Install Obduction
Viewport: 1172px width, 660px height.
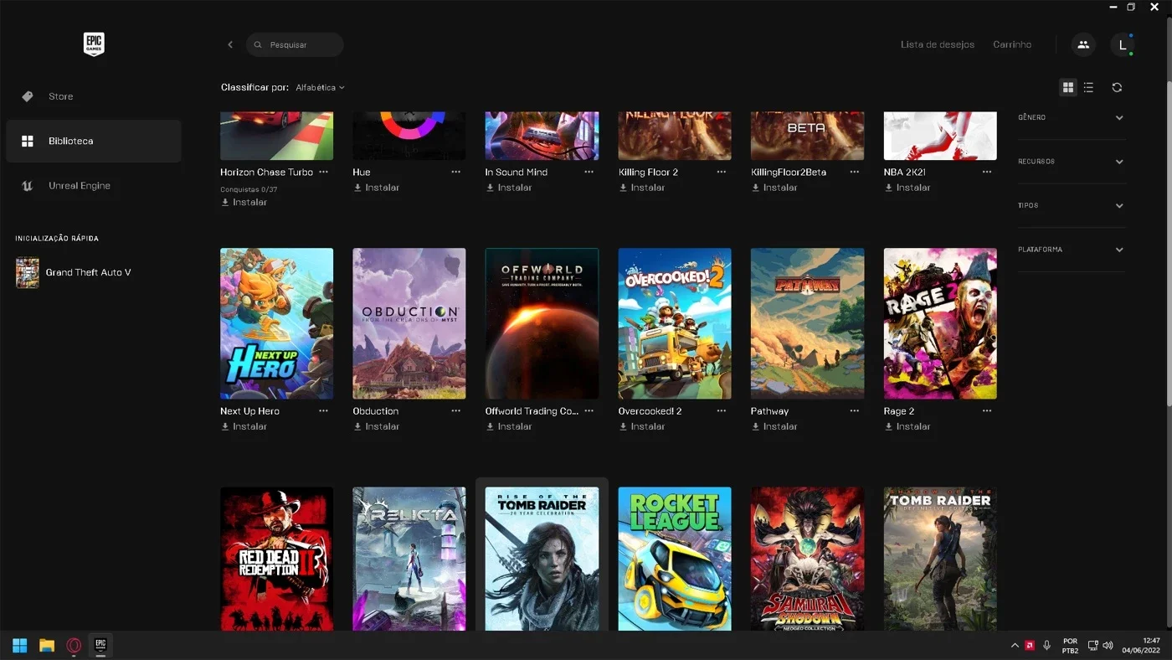[376, 426]
